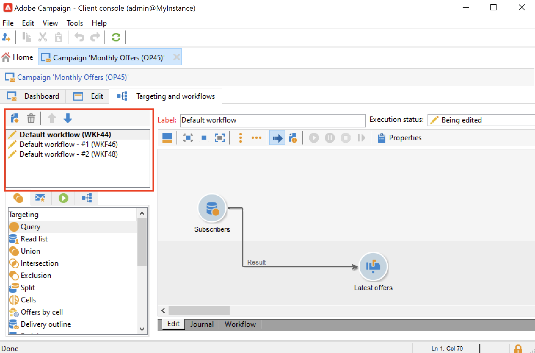Open the Targeting activities palette tab
Screen dimensions: 535x353
[18, 198]
